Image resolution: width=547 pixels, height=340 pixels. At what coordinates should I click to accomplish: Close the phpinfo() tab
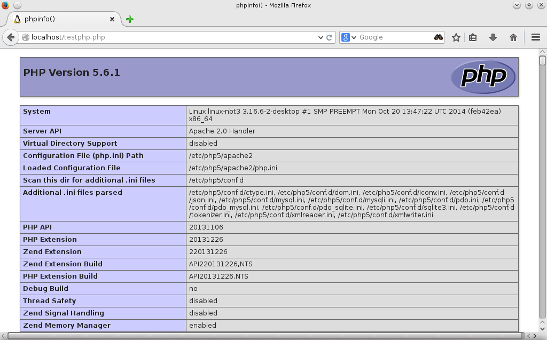[112, 19]
